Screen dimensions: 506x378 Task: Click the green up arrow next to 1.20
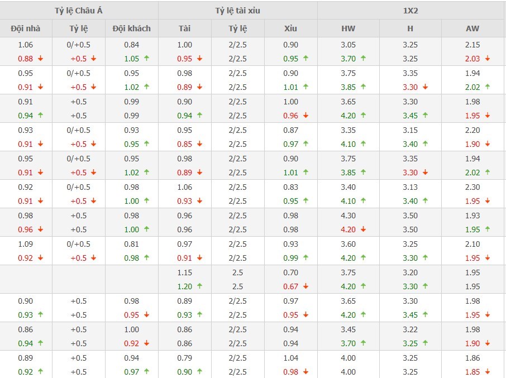point(199,286)
